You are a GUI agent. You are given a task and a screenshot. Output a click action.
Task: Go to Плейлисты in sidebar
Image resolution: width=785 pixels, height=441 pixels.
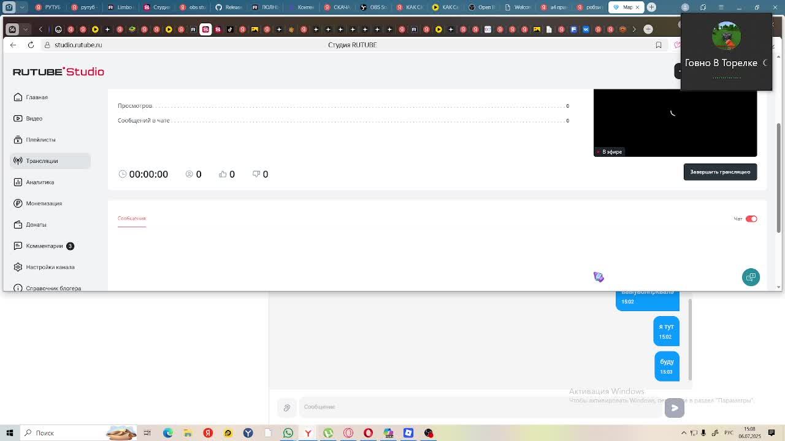pos(40,140)
